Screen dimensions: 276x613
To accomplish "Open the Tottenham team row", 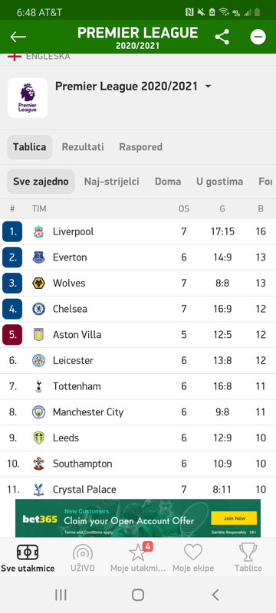I will tap(138, 386).
